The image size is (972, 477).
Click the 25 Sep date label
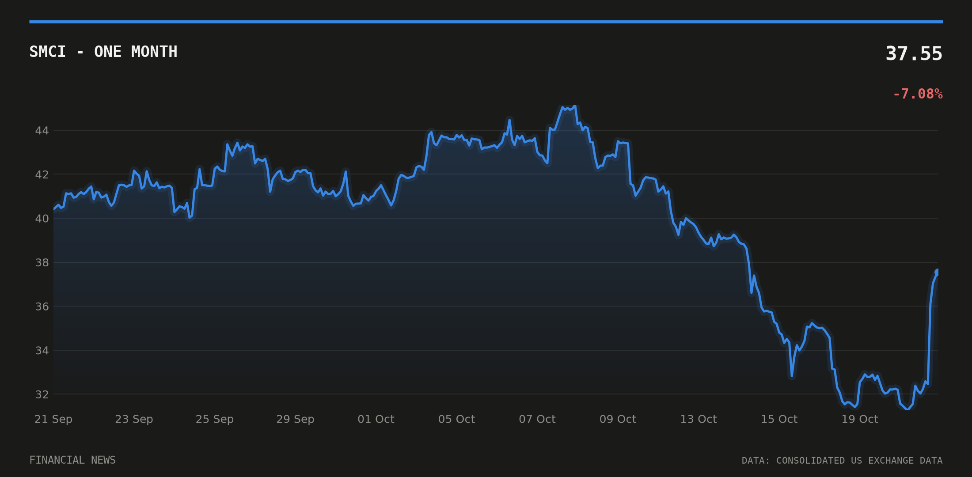tap(215, 419)
